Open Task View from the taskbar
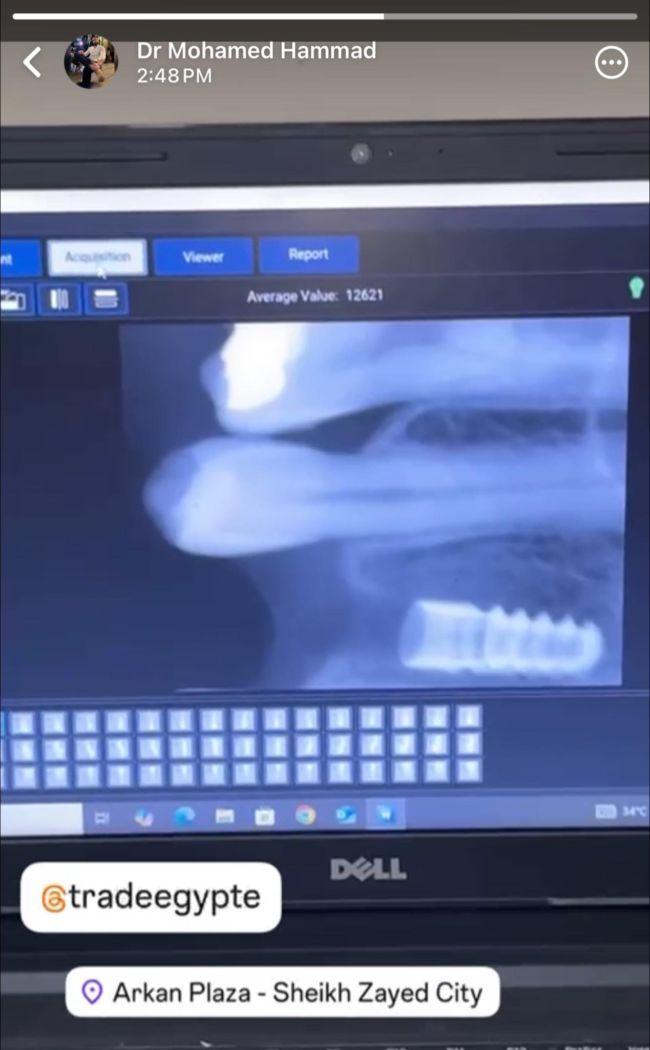The image size is (650, 1050). [102, 818]
